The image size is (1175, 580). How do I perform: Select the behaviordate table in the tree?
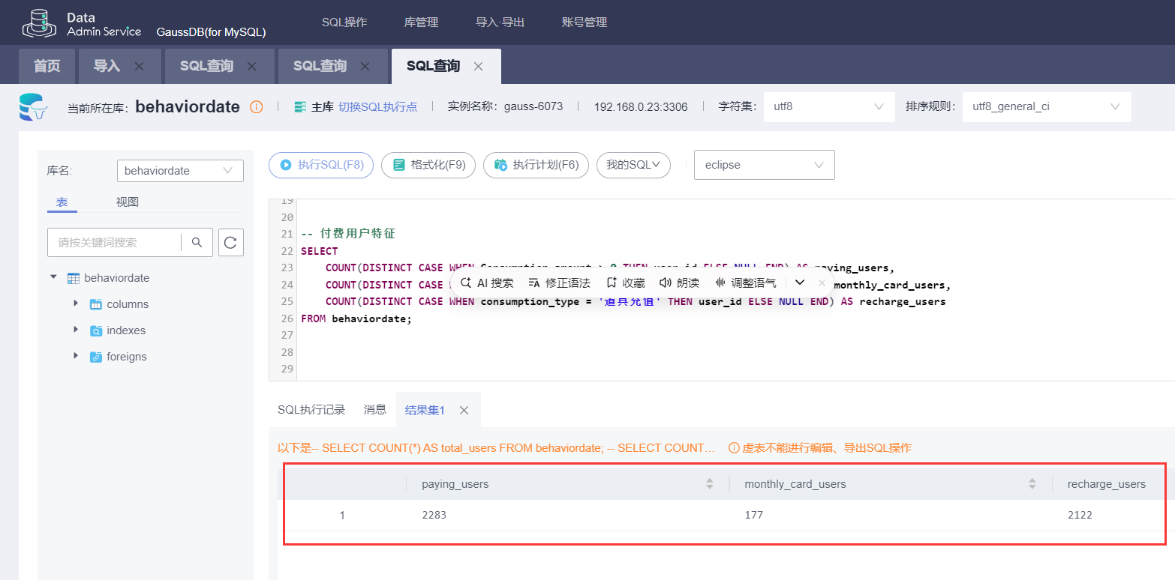tap(116, 278)
